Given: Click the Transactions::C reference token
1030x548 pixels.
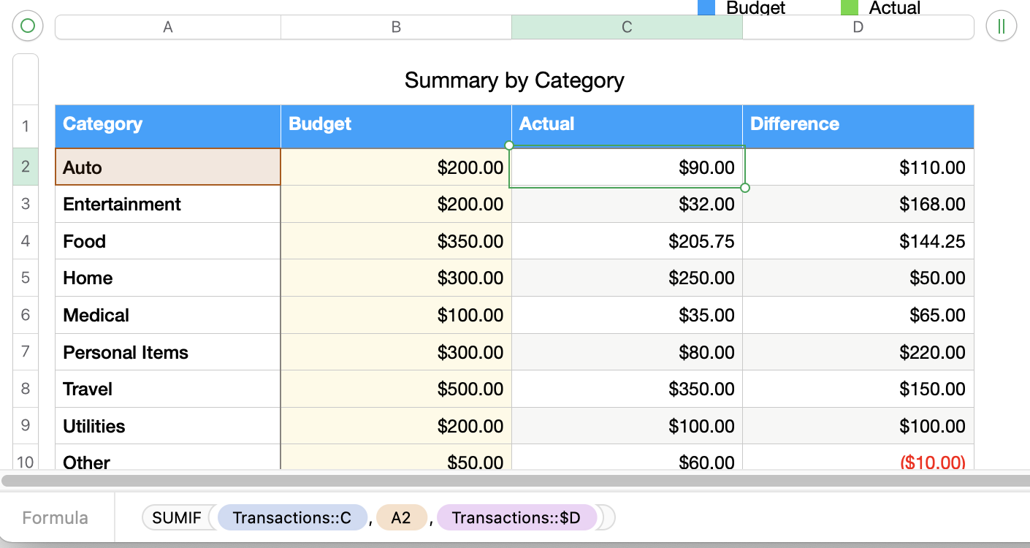Looking at the screenshot, I should 292,518.
